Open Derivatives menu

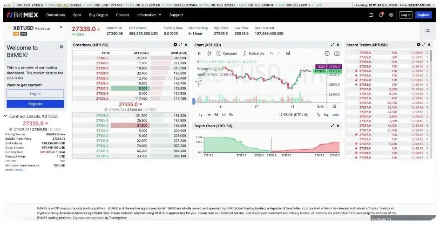pyautogui.click(x=55, y=15)
